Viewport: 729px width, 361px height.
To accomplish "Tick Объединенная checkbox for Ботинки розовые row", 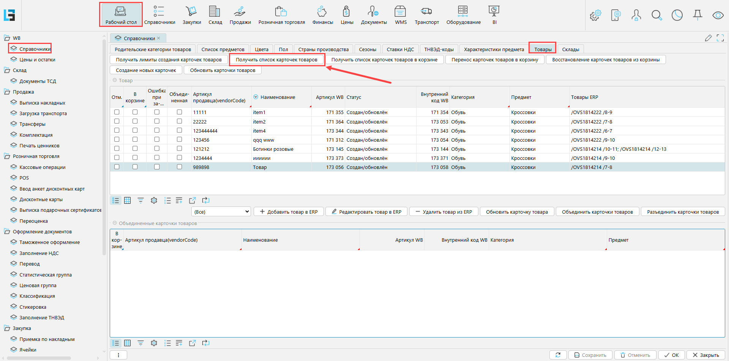I will 179,148.
